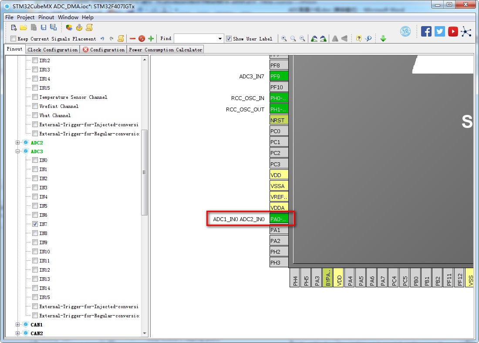
Task: Click the tree panel scroll up arrow
Action: click(x=145, y=59)
